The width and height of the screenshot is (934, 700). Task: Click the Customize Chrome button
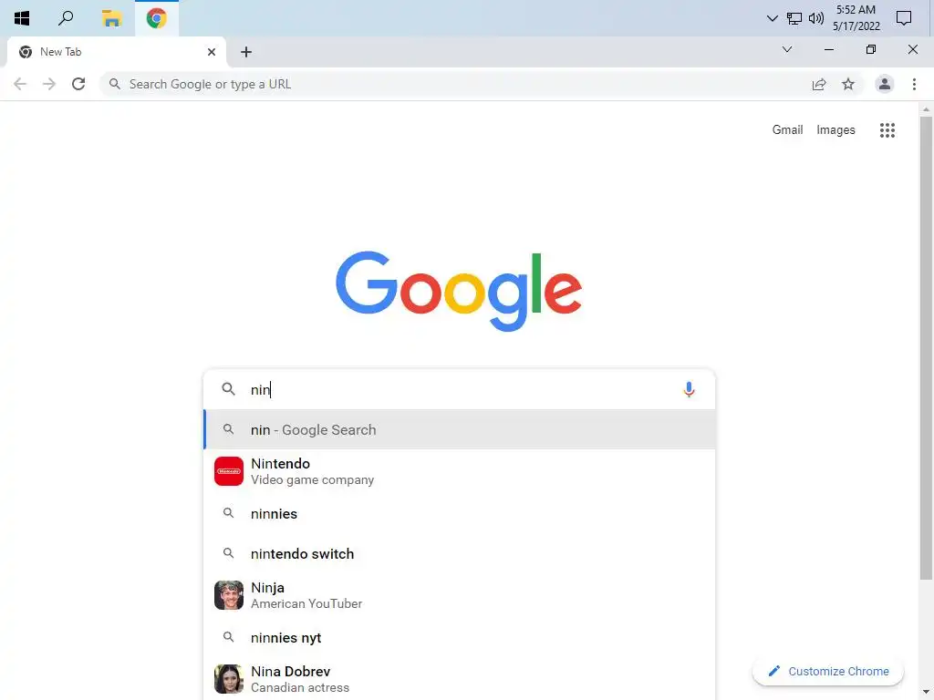coord(828,671)
